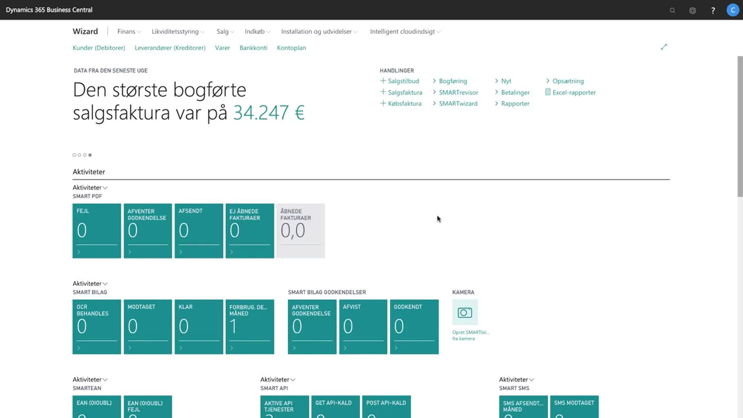Image resolution: width=743 pixels, height=418 pixels.
Task: Open the SMS afsendt... måned tile
Action: coord(524,407)
